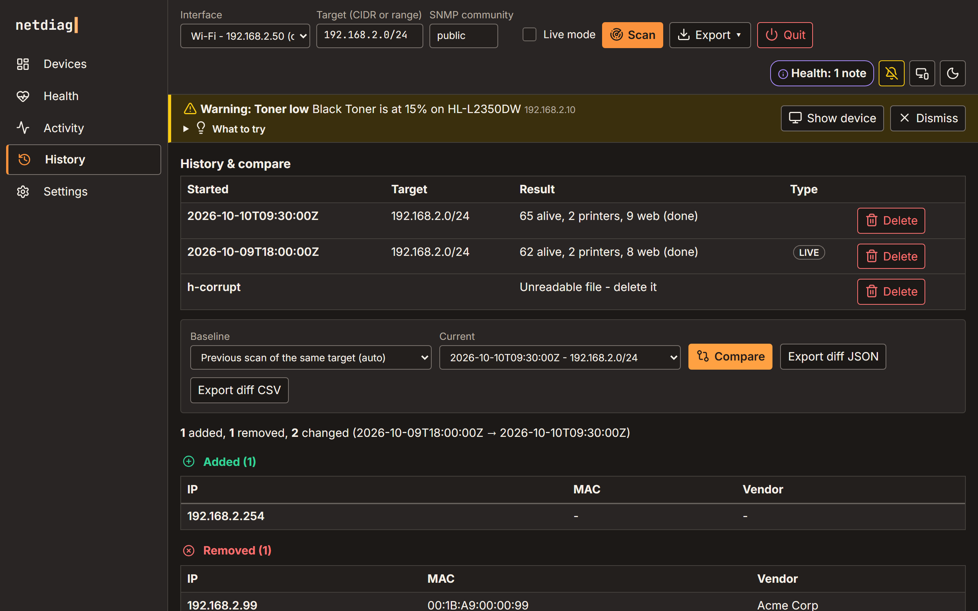The height and width of the screenshot is (611, 978).
Task: Export diff as CSV
Action: pyautogui.click(x=239, y=390)
